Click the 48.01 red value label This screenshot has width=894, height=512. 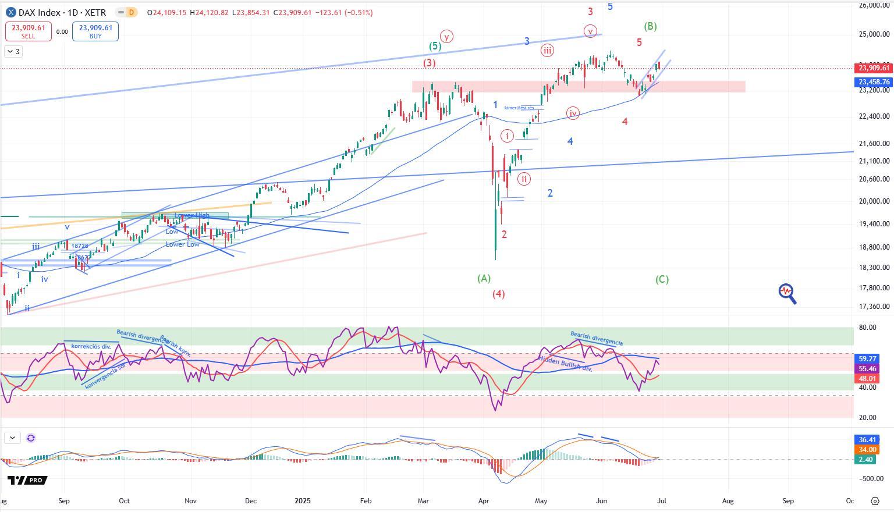point(868,378)
